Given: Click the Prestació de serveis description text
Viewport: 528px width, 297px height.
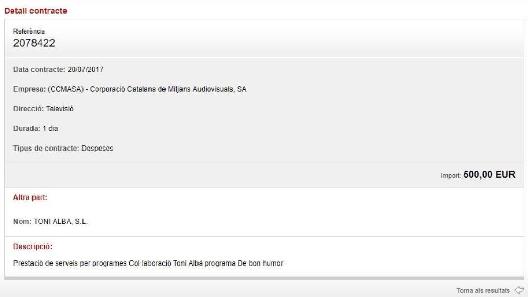Looking at the screenshot, I should pos(148,264).
